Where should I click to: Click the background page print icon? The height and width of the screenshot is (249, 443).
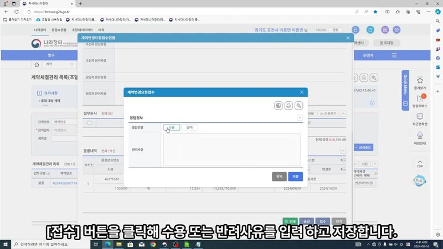[364, 77]
